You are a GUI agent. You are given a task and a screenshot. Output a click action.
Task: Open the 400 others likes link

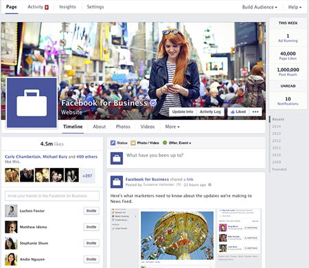[x=87, y=157]
